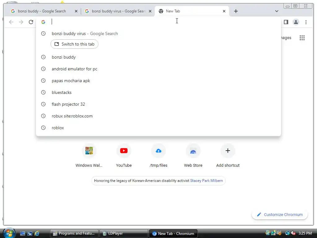Click the 3:25 PM clock
This screenshot has height=238, width=317.
point(305,233)
